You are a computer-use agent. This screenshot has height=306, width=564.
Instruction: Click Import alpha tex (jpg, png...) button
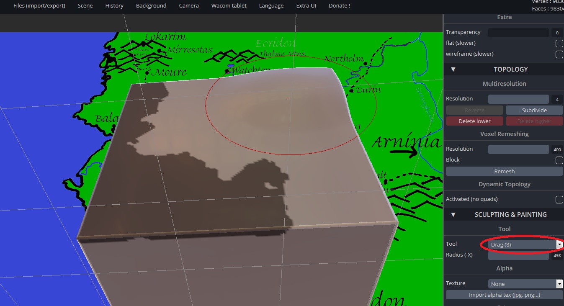[505, 295]
